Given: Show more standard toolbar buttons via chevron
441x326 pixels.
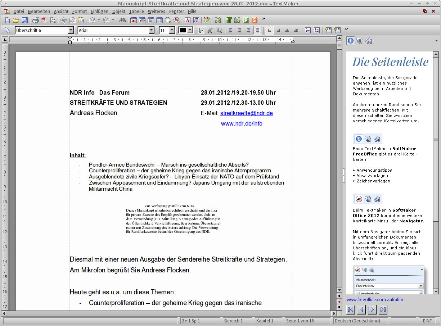Looking at the screenshot, I should [x=263, y=19].
